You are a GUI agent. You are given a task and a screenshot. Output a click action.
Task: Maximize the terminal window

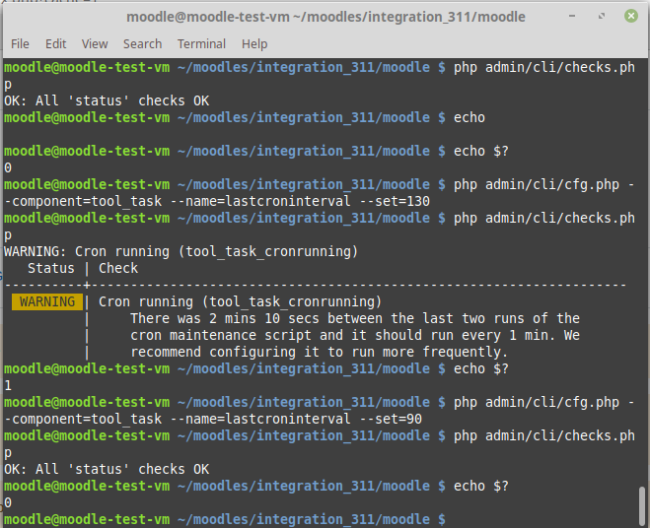click(602, 16)
